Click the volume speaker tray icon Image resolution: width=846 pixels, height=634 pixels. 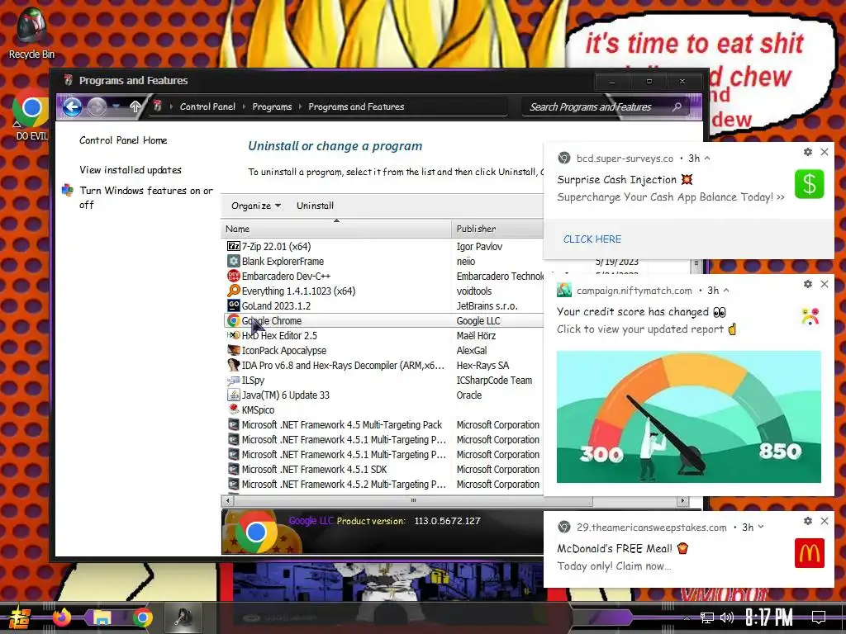[727, 617]
